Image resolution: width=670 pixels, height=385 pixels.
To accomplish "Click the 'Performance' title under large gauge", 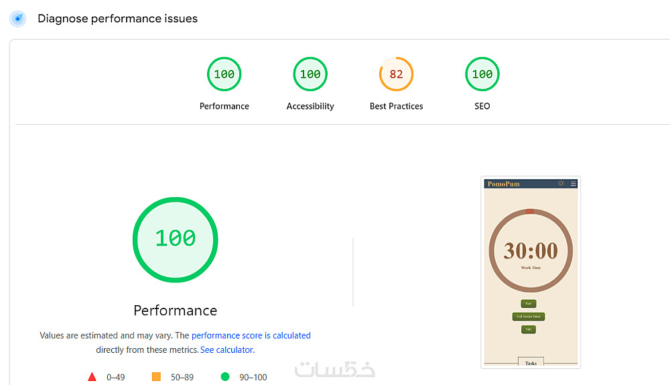I will point(175,311).
